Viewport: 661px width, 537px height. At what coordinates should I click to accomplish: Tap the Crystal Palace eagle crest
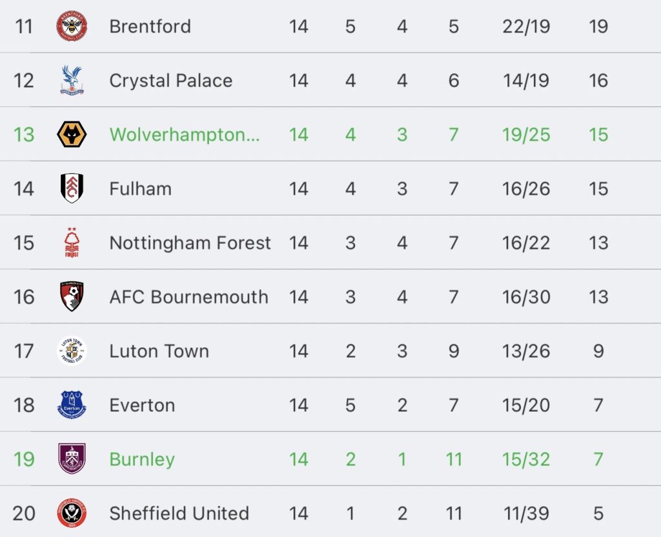click(72, 80)
